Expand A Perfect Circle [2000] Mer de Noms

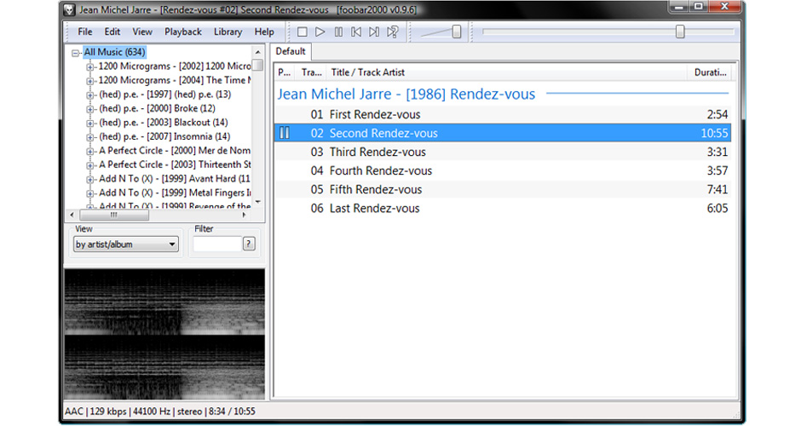click(x=90, y=151)
